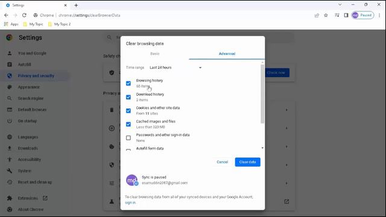This screenshot has width=386, height=217.
Task: Click the dialog scrollbar thumb
Action: click(x=262, y=94)
